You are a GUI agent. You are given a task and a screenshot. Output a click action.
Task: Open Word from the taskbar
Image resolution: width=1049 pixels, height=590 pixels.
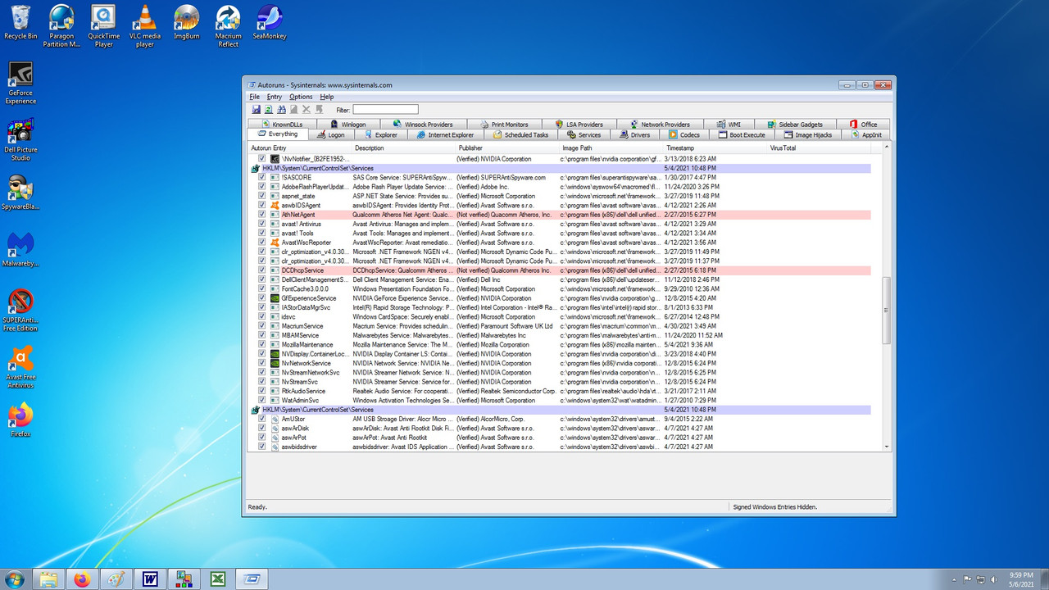click(150, 579)
